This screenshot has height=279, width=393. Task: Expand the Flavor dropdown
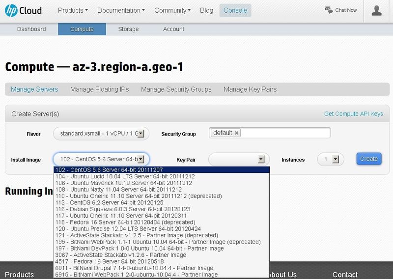pyautogui.click(x=101, y=133)
